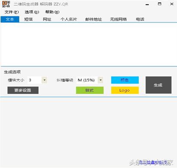Switch to the 无线网络 tab
Screen dimensions: 177x168
pos(118,19)
